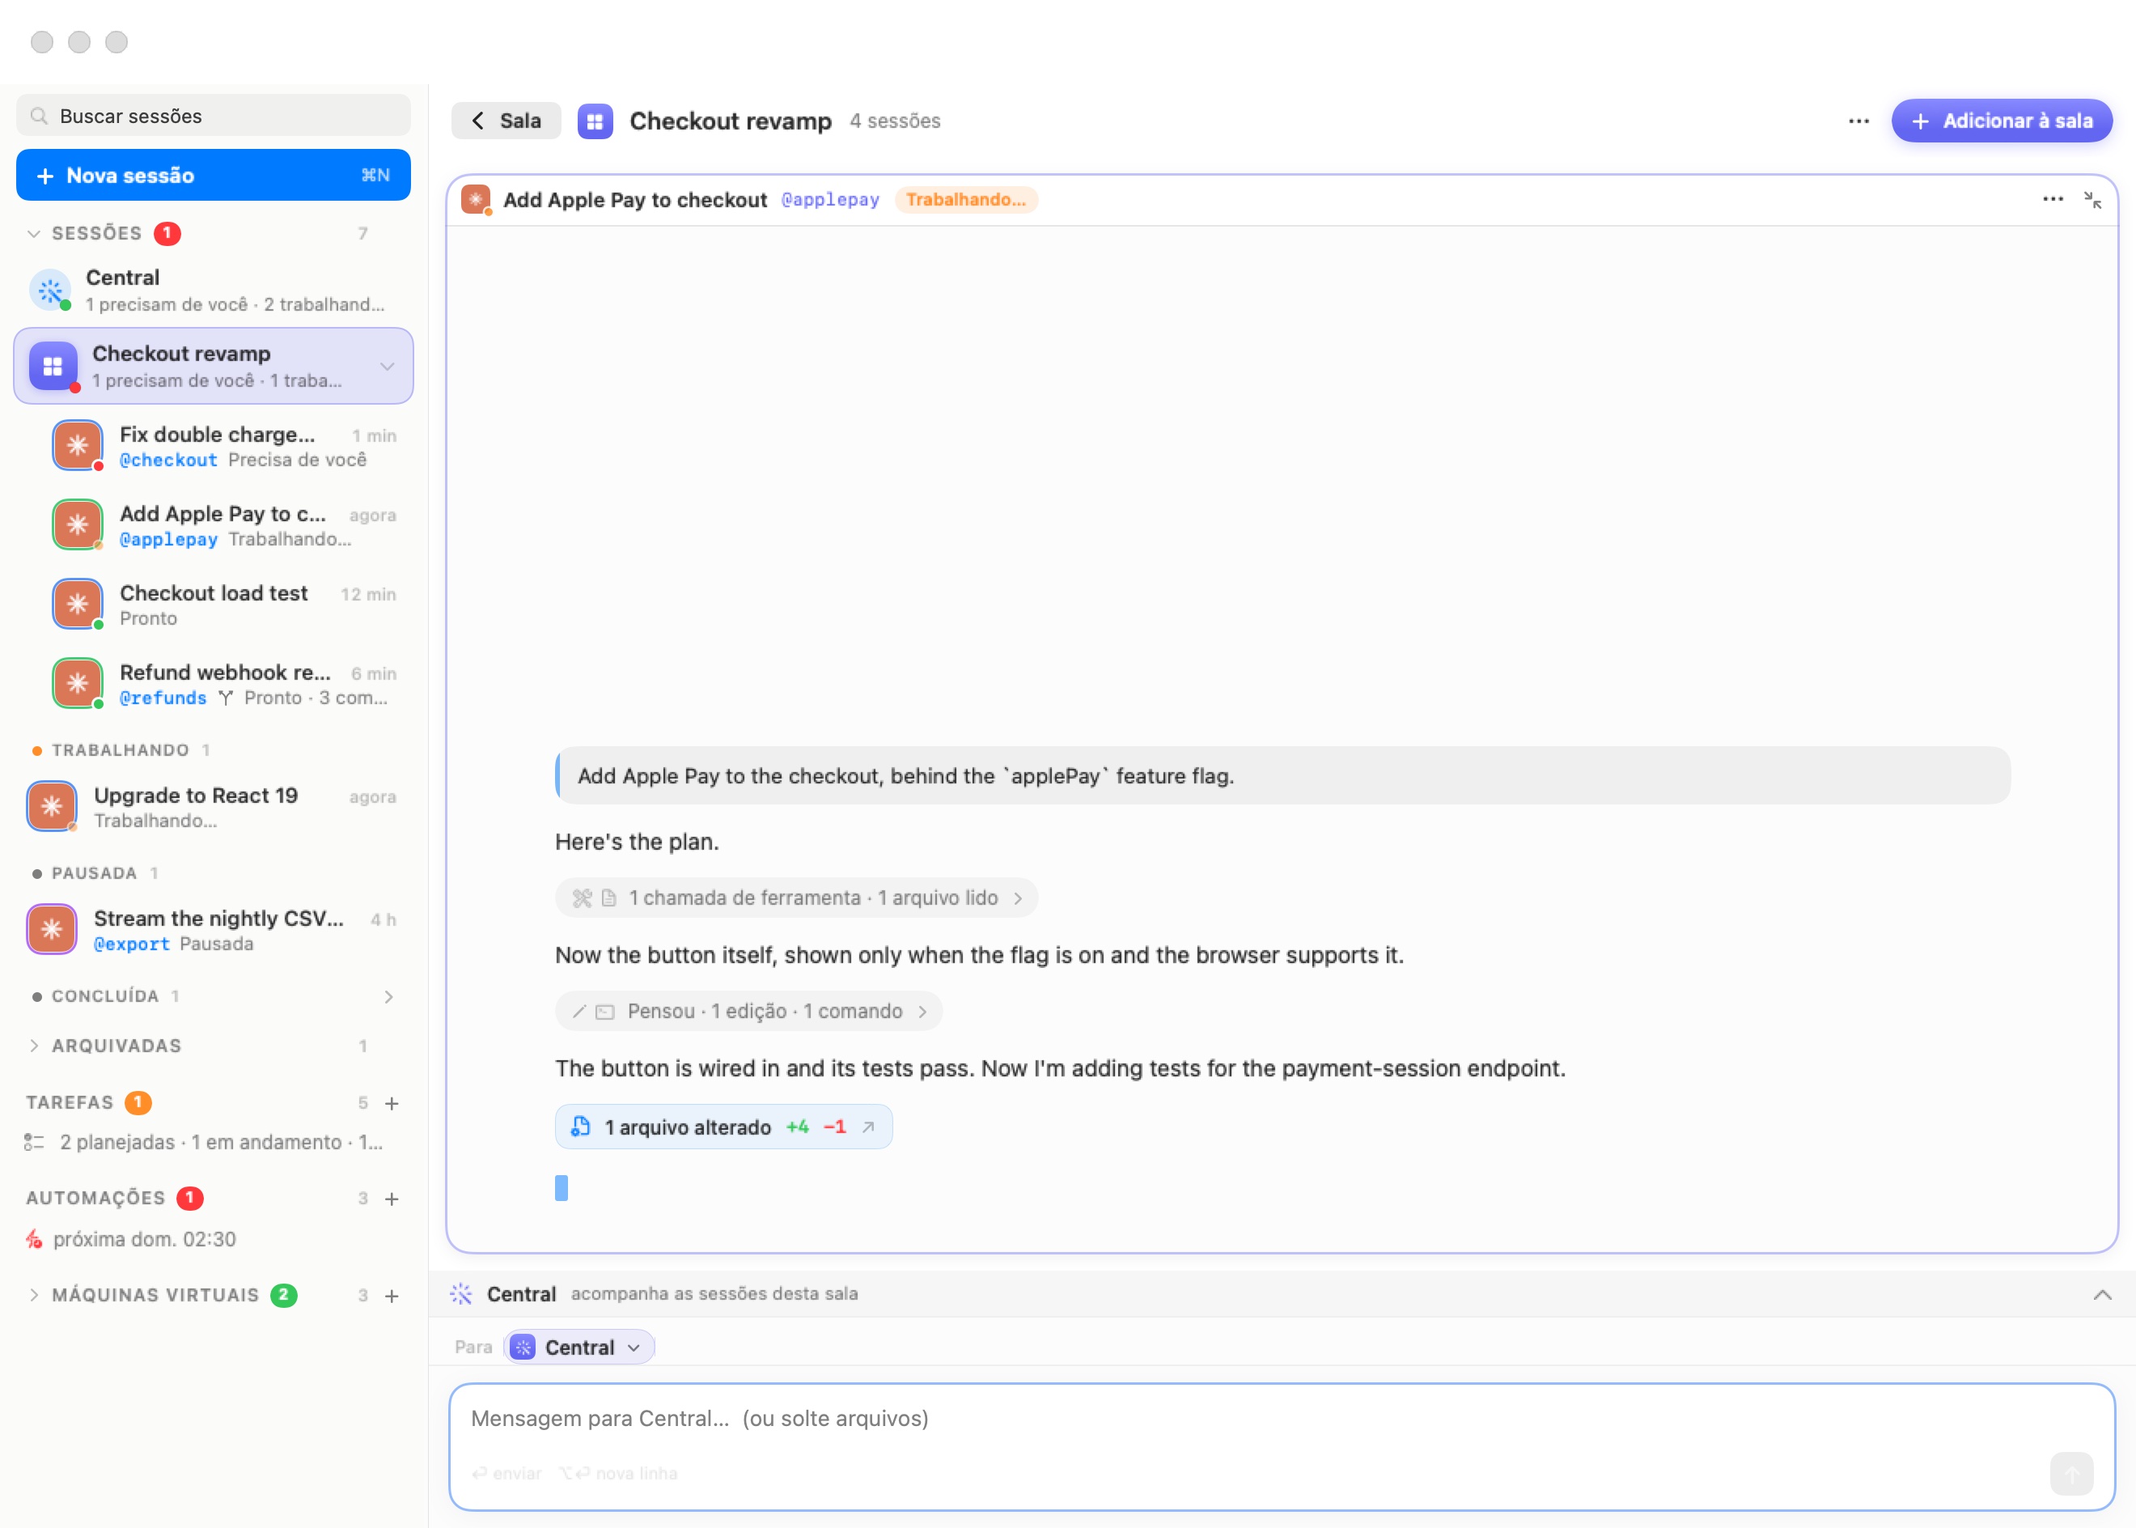Collapse the Apple Pay session panel with shrink icon

[x=2093, y=199]
